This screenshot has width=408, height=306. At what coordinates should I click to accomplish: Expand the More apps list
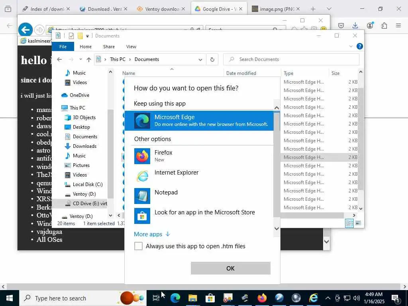(152, 234)
